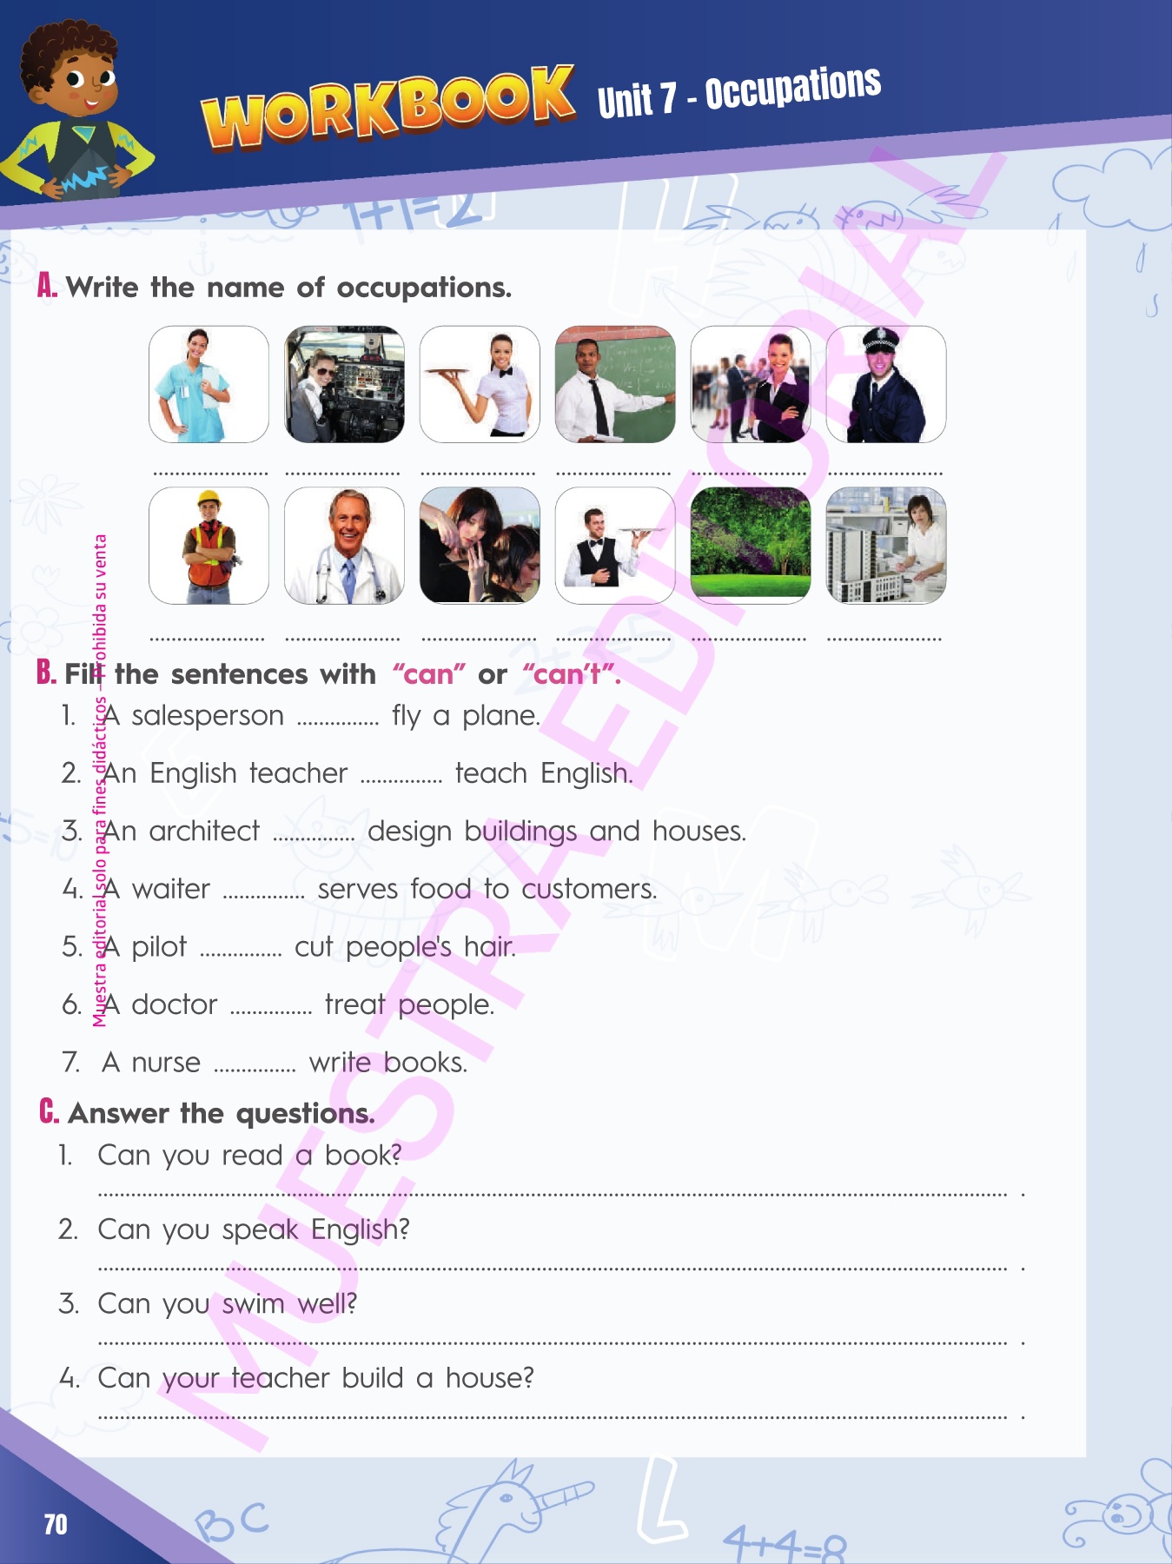Click the WORKBOOK title logo
Image resolution: width=1172 pixels, height=1564 pixels.
(387, 108)
